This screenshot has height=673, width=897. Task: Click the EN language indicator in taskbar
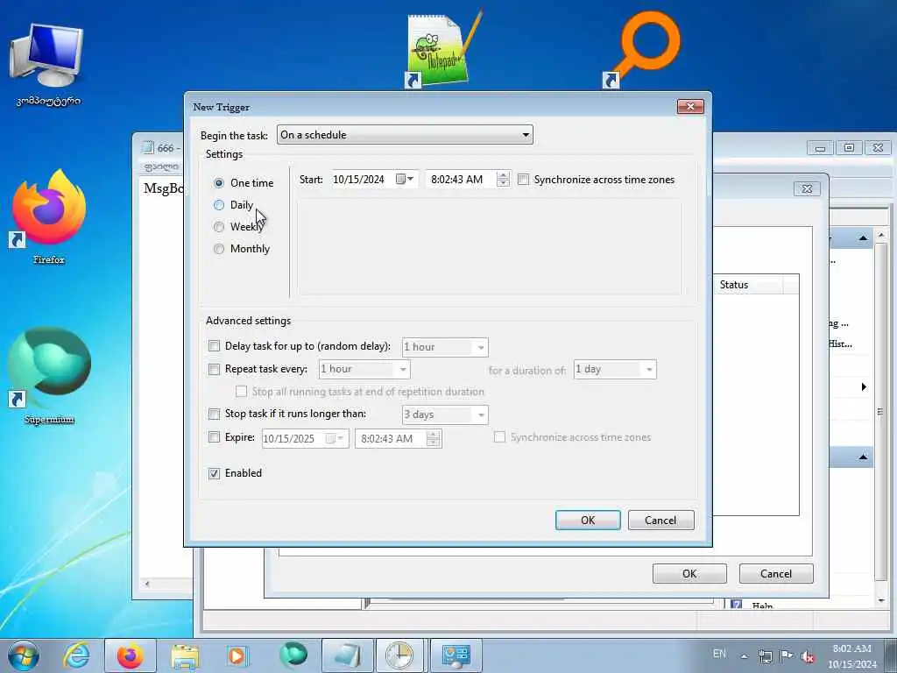pos(719,654)
